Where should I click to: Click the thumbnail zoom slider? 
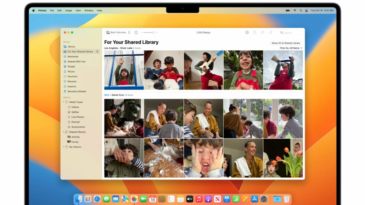(x=149, y=33)
